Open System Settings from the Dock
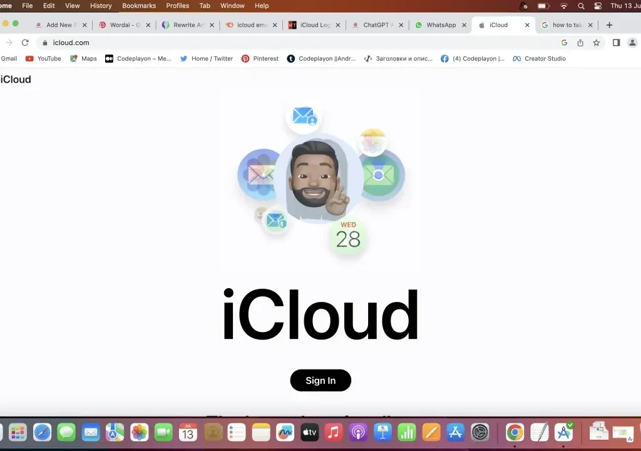Screen dimensions: 641x451 point(480,432)
